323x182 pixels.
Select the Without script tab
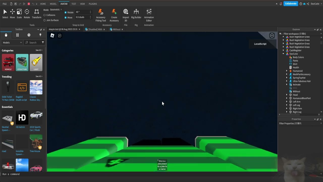(117, 29)
